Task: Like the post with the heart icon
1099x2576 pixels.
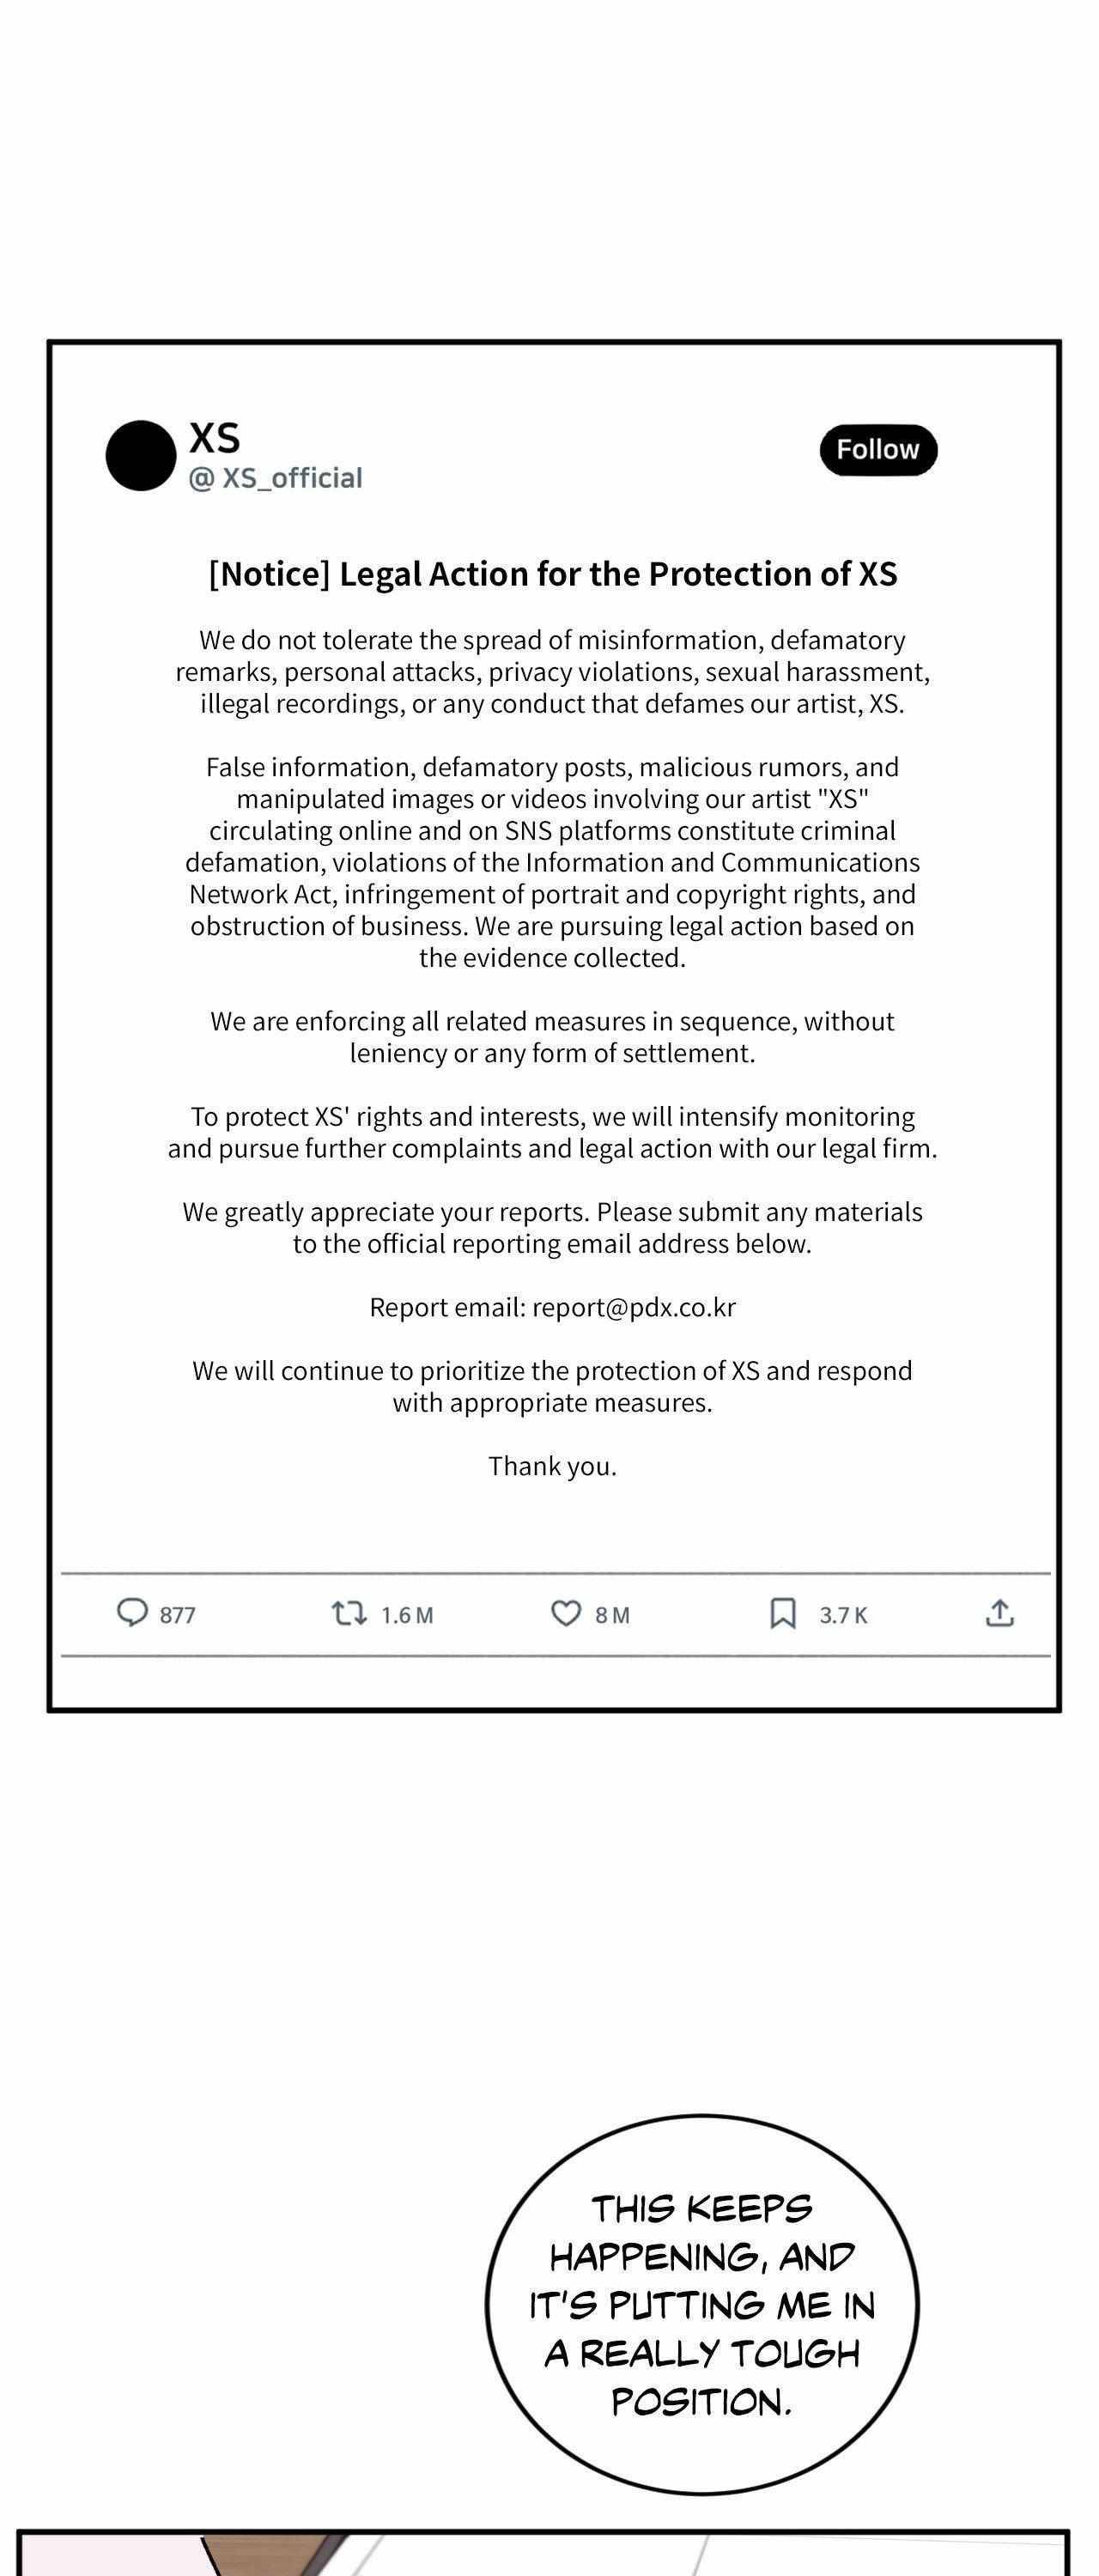Action: (566, 1613)
